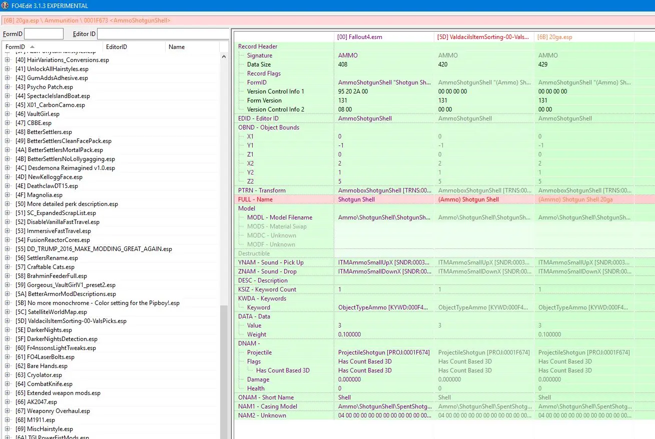Click the '(Ammo) Shotgun Shell 20ga' name value
The height and width of the screenshot is (439, 655).
[575, 199]
